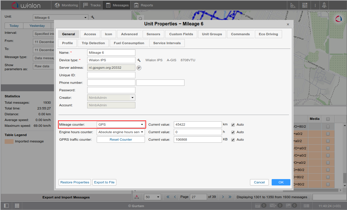Expand the Engine hours counter dropdown
Screen dimensions: 347x210
coord(121,132)
